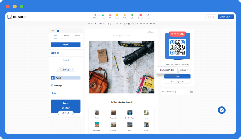Align text to the right
241x139 pixels.
click(141, 24)
